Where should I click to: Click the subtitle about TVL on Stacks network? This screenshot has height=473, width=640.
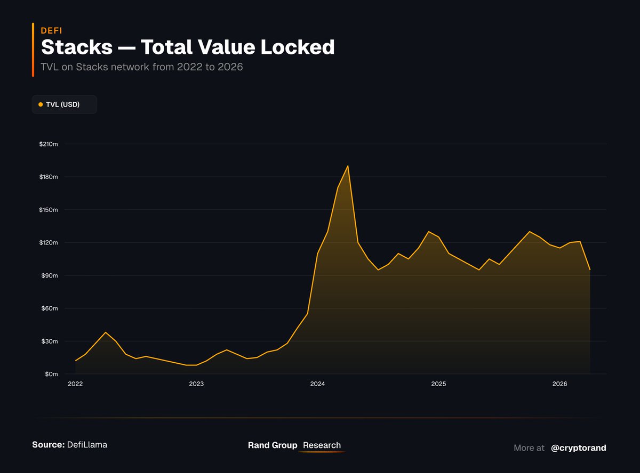coord(142,68)
